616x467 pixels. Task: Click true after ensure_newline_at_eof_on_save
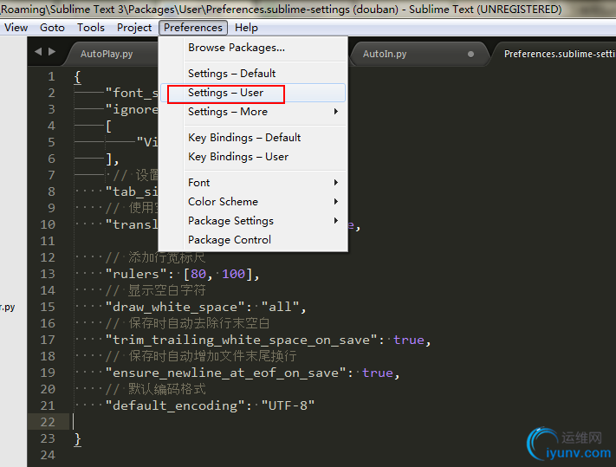point(378,373)
